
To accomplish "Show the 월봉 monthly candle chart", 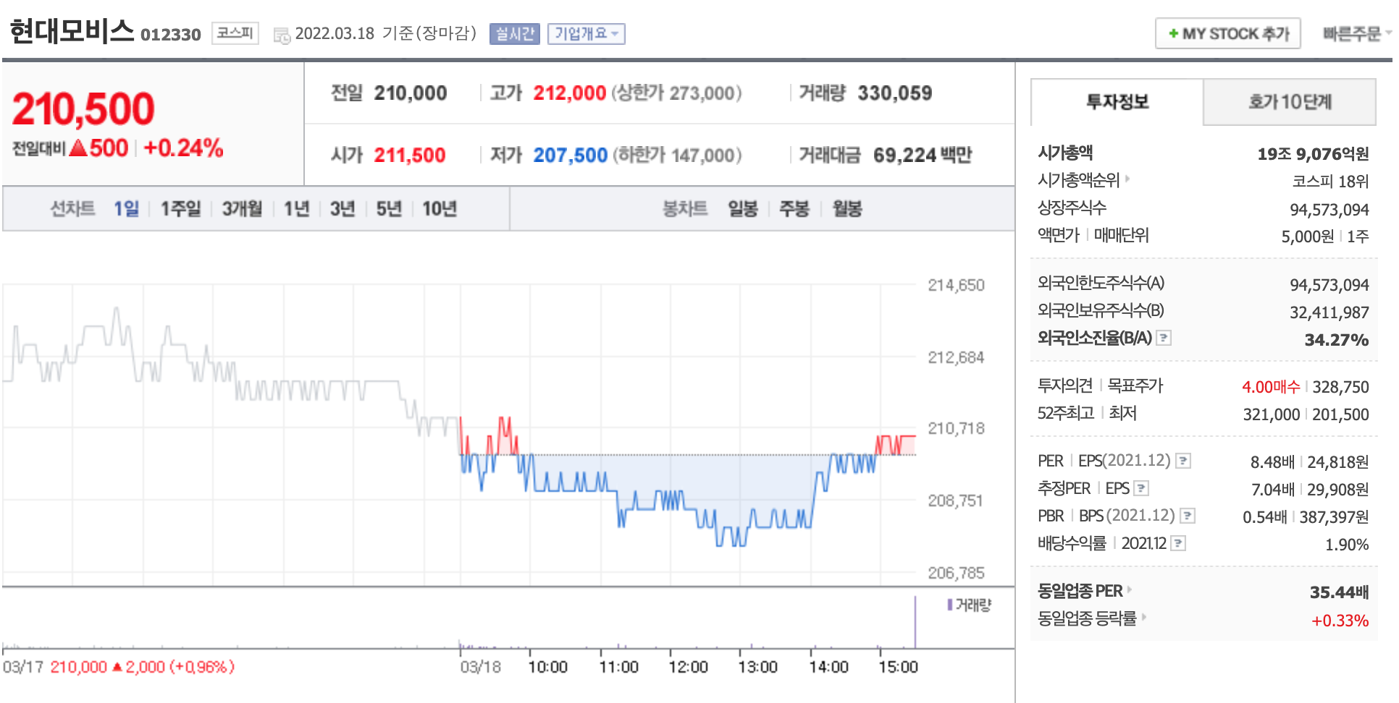I will pos(847,209).
